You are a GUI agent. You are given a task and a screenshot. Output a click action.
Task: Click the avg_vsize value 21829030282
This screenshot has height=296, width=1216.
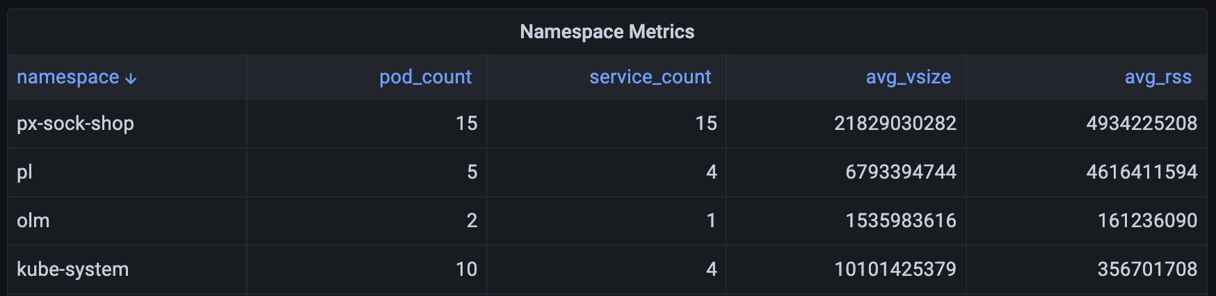pos(895,124)
